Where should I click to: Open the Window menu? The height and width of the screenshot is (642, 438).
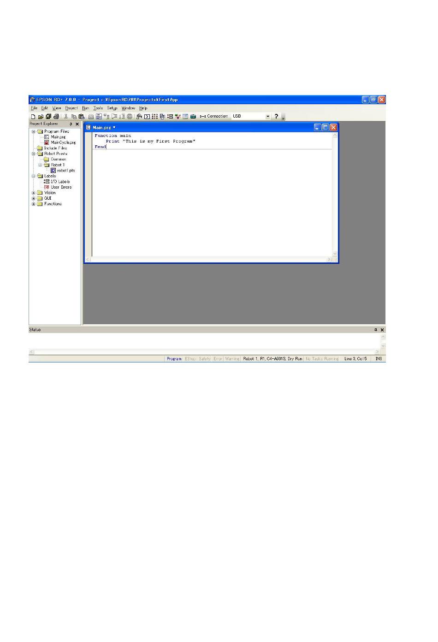click(128, 108)
